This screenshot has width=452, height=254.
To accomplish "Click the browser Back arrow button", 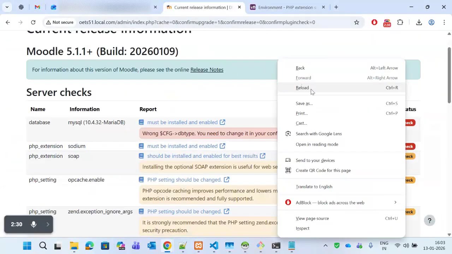I will point(8,22).
